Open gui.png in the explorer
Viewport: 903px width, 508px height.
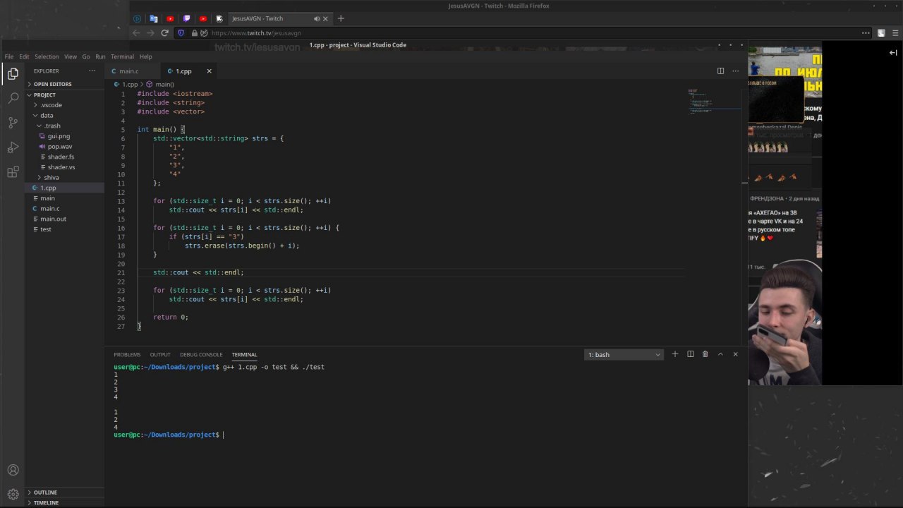65,135
